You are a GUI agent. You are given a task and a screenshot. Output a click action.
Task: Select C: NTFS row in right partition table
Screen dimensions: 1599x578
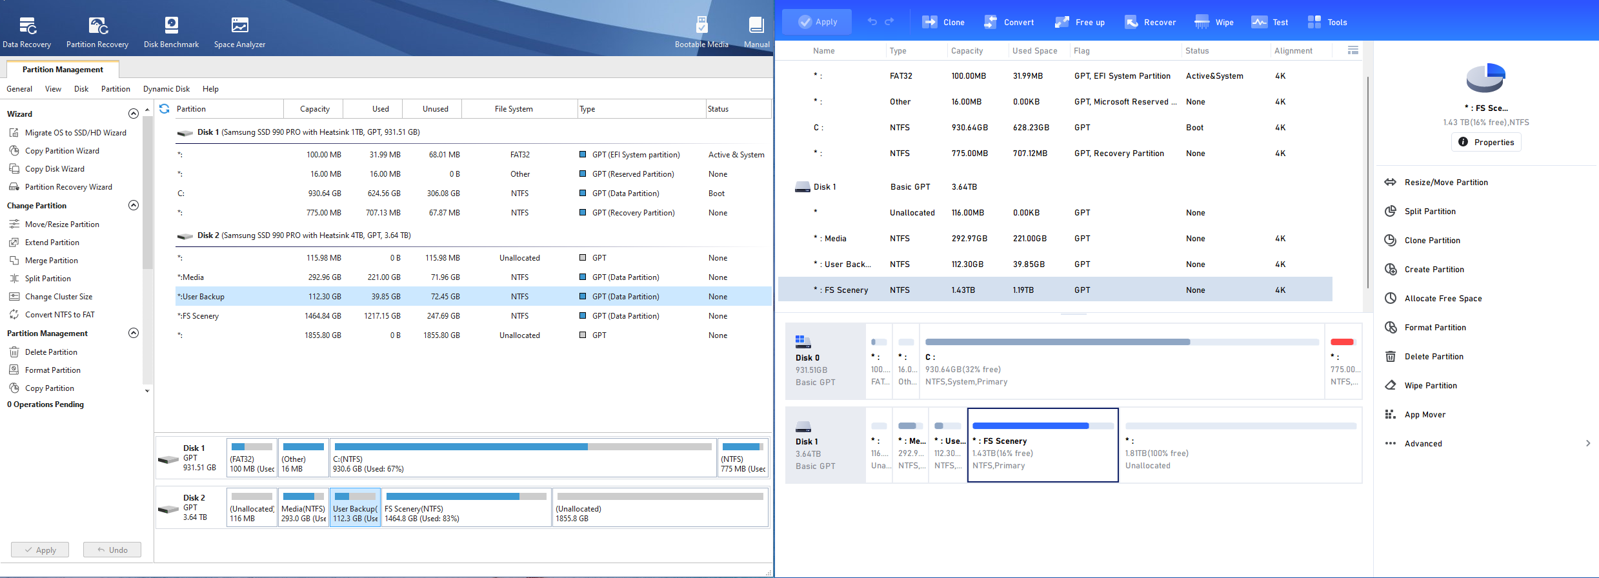pyautogui.click(x=1055, y=128)
